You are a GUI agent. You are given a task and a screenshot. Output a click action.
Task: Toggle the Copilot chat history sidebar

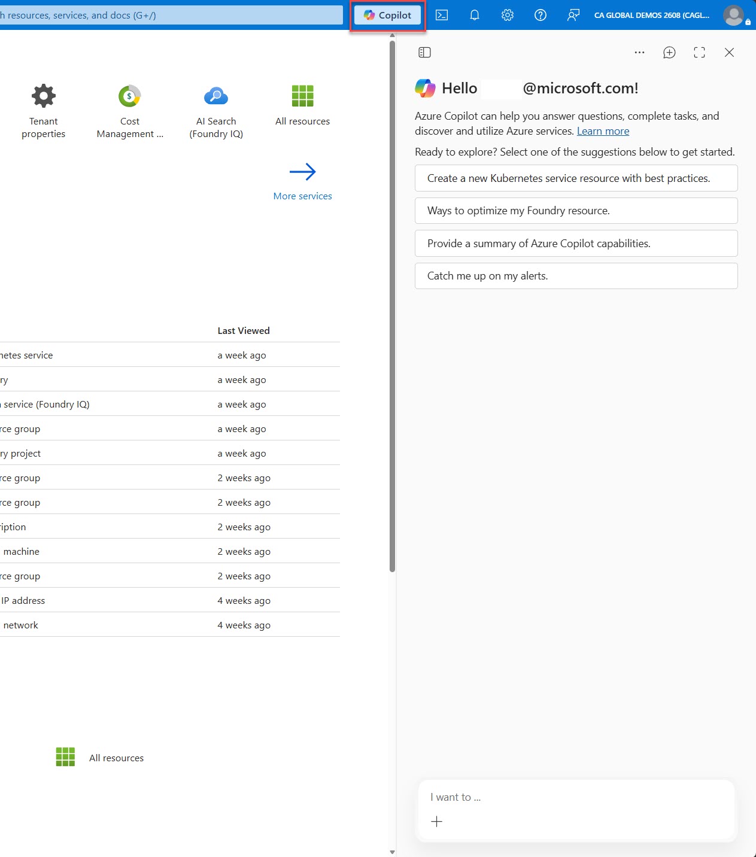pyautogui.click(x=424, y=53)
